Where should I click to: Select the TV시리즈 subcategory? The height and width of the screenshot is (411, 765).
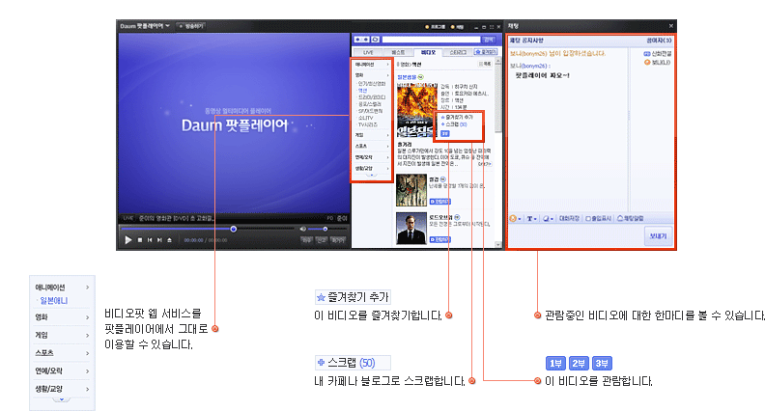pos(368,124)
